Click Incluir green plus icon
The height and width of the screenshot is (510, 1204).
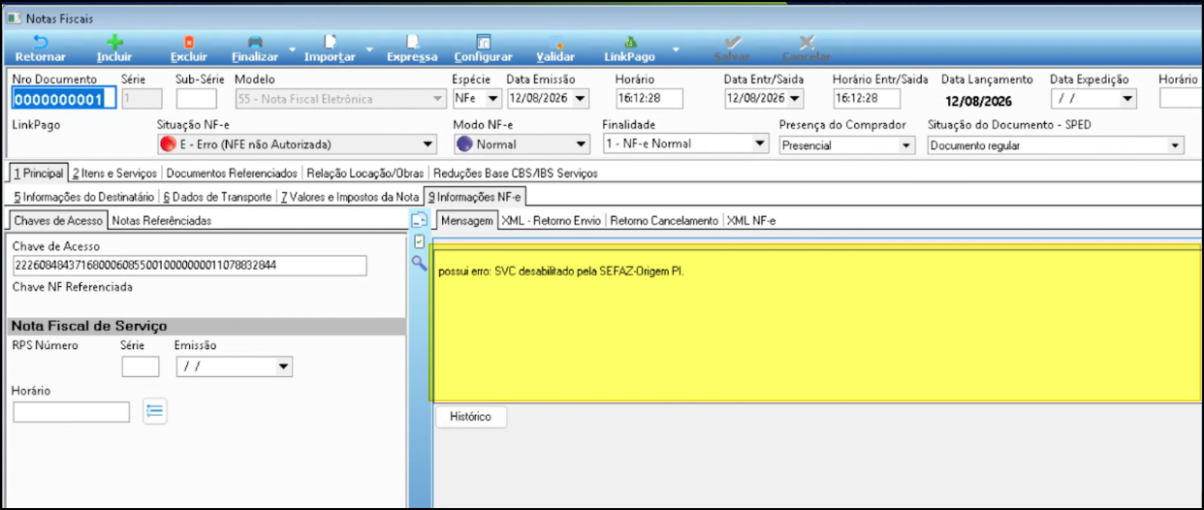[x=114, y=42]
